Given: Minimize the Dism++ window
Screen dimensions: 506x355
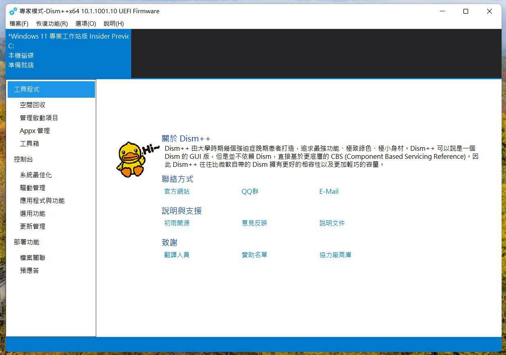Looking at the screenshot, I should click(442, 11).
